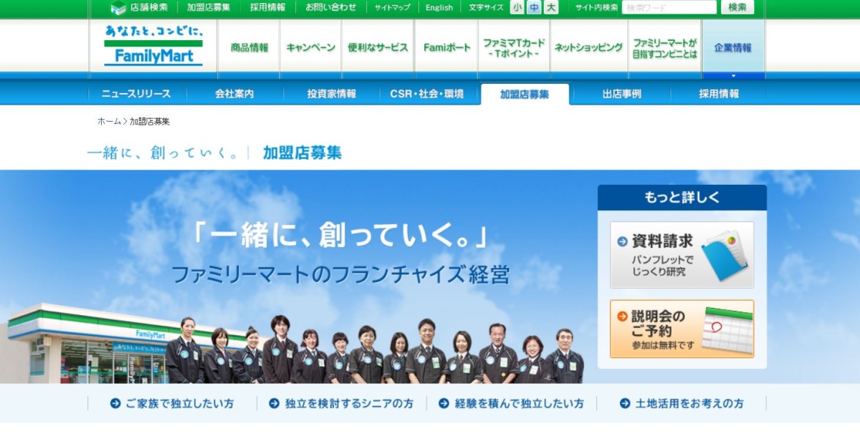The width and height of the screenshot is (860, 439).
Task: Switch site to English
Action: coord(439,8)
